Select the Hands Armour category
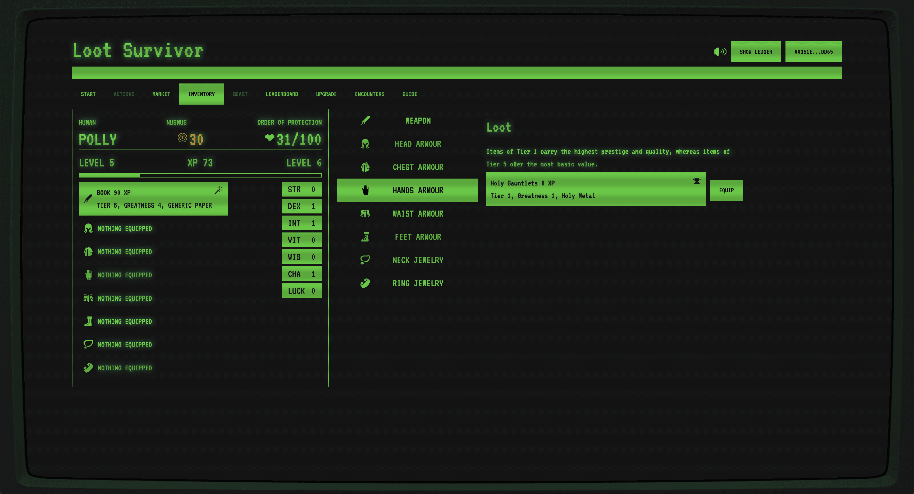The image size is (914, 494). tap(407, 190)
